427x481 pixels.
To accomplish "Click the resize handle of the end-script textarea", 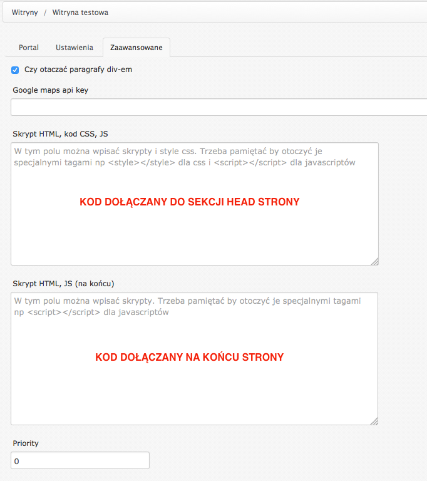I will pos(375,422).
